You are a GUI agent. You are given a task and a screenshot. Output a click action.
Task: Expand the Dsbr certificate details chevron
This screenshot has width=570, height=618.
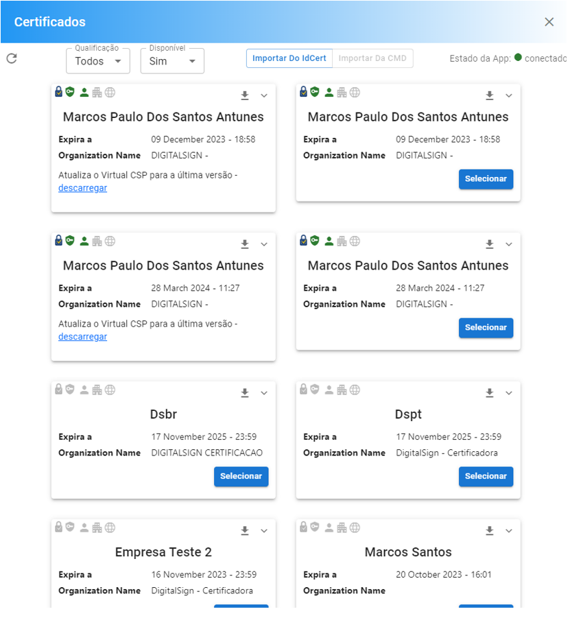[x=264, y=393]
